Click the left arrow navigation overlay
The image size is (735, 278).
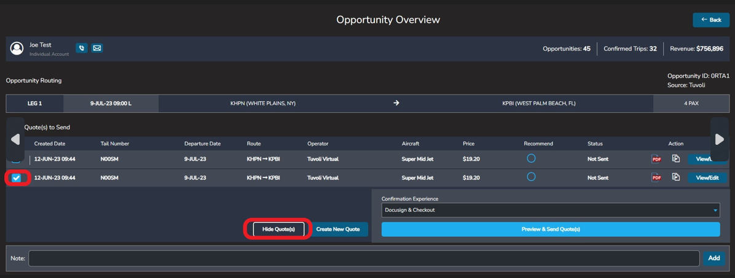(x=15, y=139)
